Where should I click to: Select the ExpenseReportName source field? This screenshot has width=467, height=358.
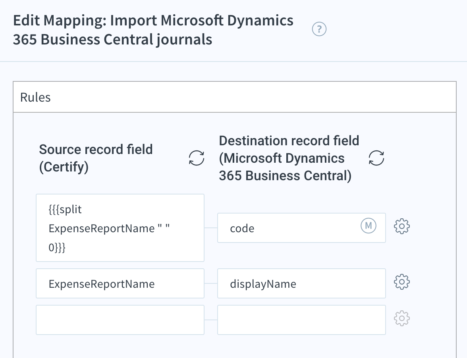pos(120,283)
